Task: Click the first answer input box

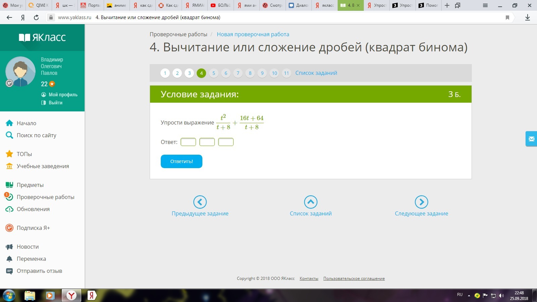Action: 188,142
